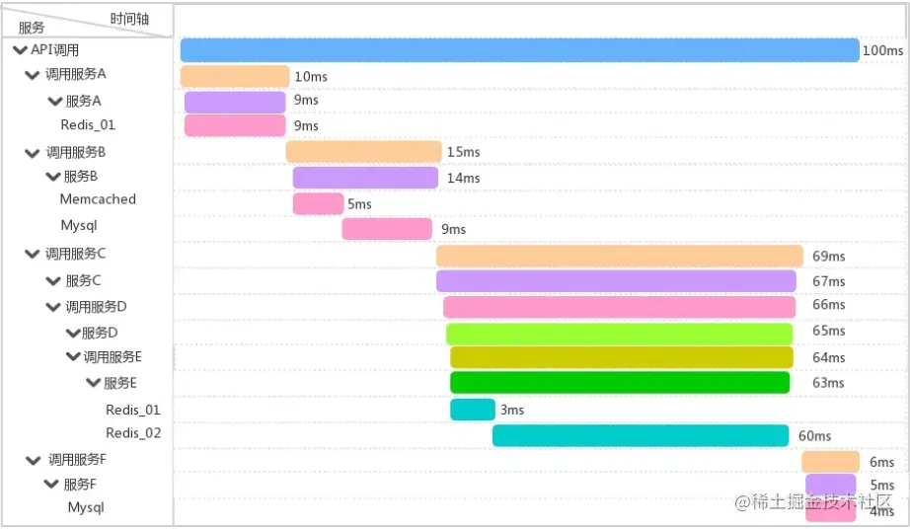Click the pink 5ms Memcached bar
Image resolution: width=910 pixels, height=529 pixels.
pyautogui.click(x=318, y=203)
